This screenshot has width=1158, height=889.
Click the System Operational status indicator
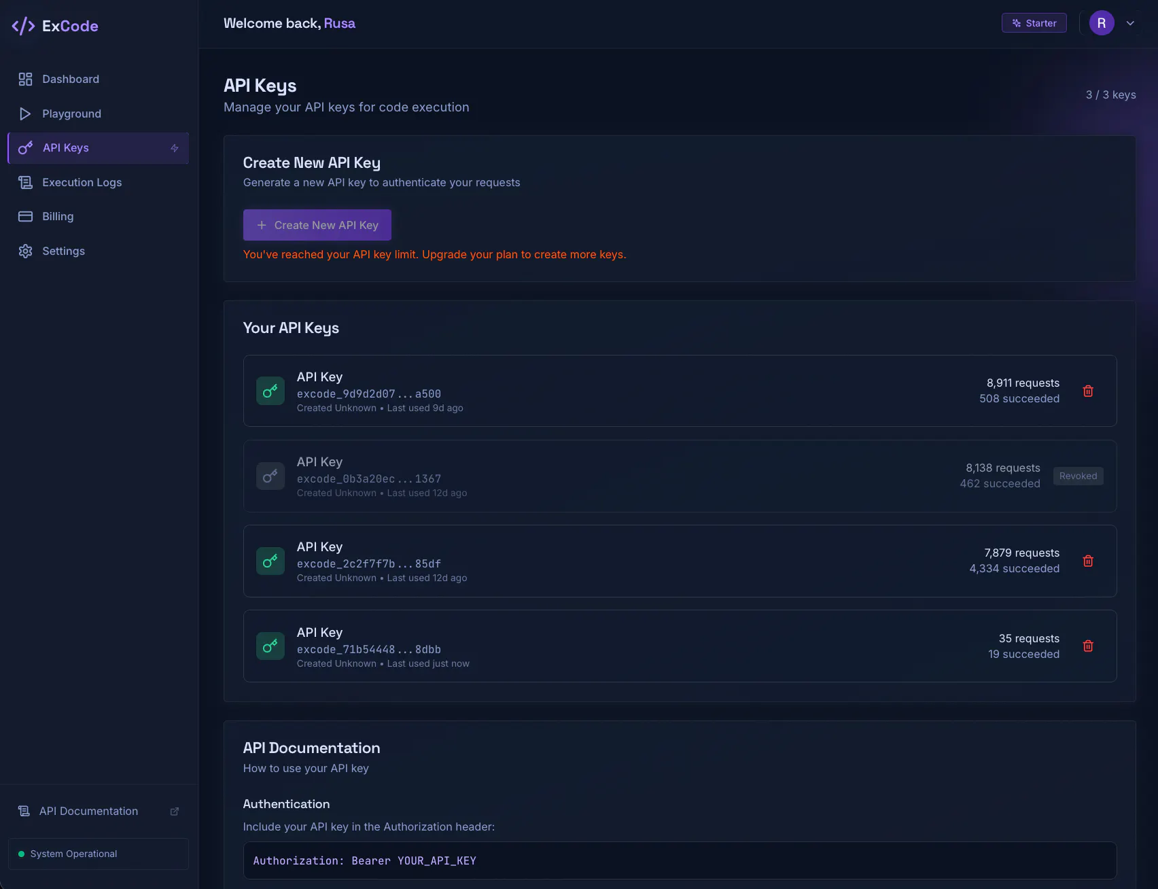tap(99, 854)
